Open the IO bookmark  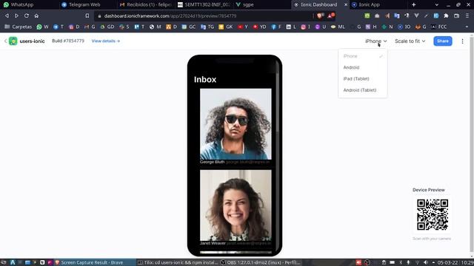click(x=404, y=27)
